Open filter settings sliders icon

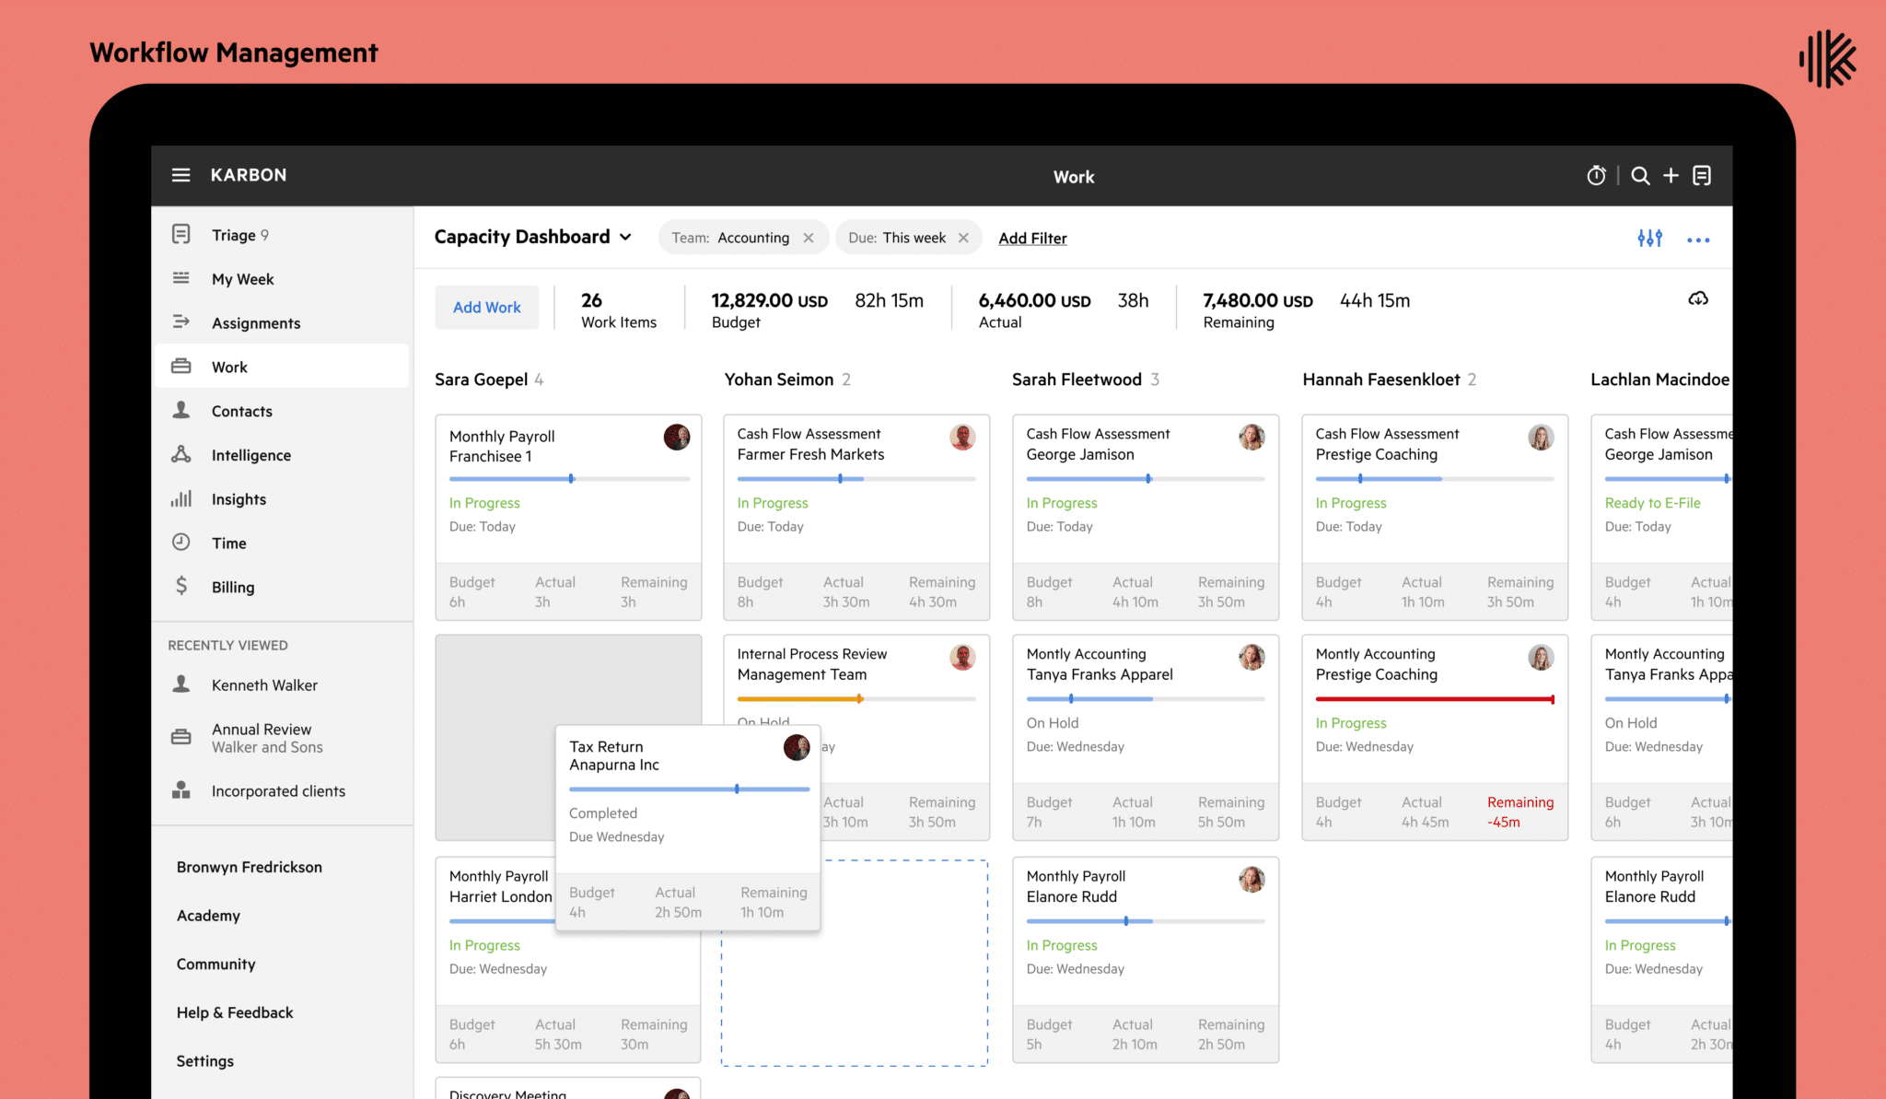pos(1649,239)
